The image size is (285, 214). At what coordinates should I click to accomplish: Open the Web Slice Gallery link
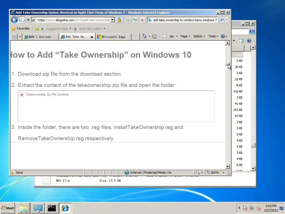point(88,29)
